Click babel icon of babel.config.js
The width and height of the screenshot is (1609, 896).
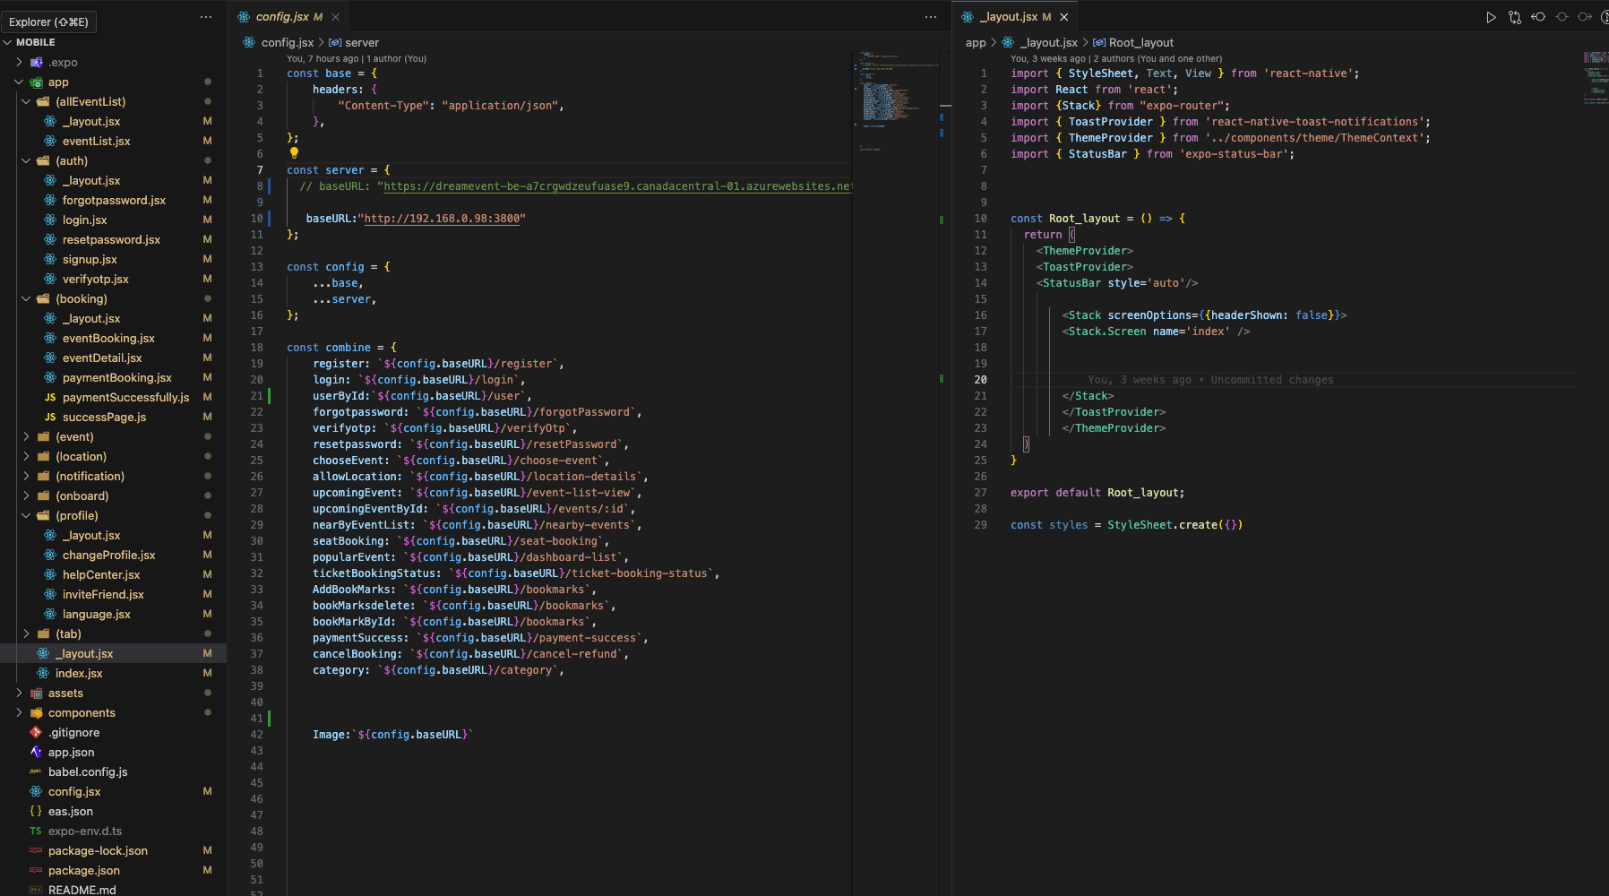tap(36, 771)
